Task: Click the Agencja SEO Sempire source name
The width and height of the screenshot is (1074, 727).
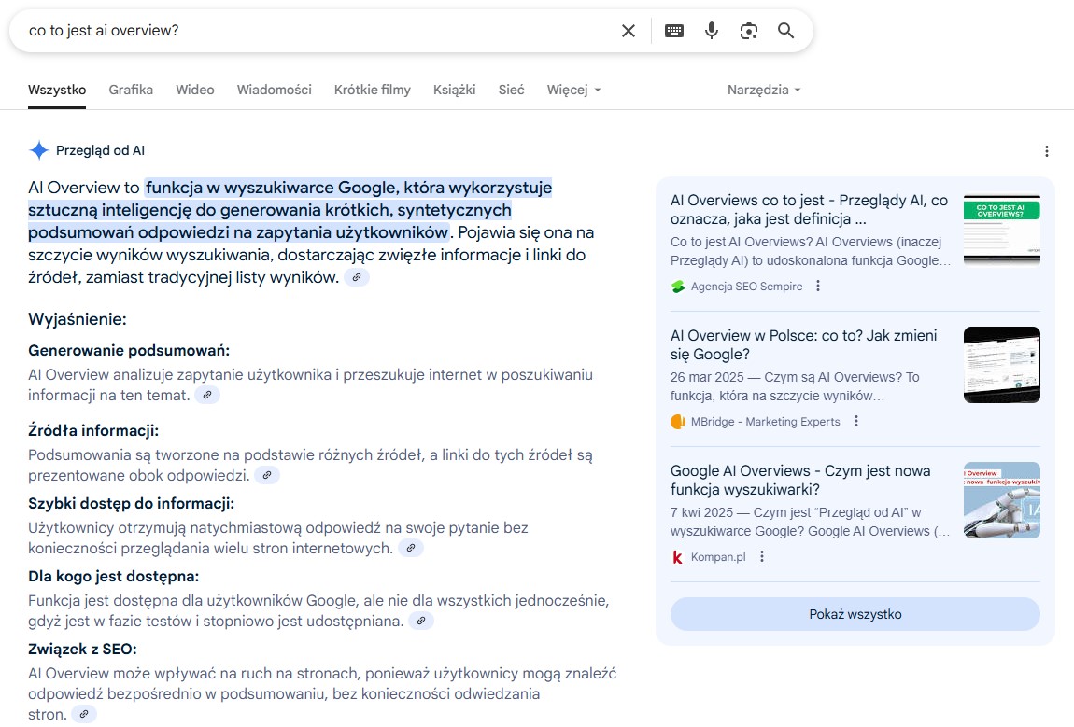Action: coord(746,287)
